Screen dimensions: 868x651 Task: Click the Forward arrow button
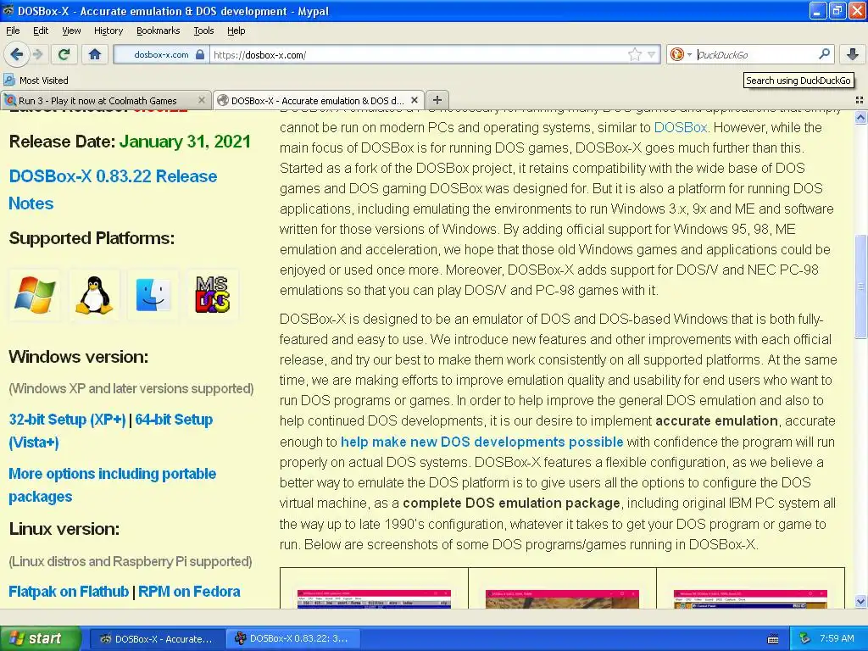point(37,54)
